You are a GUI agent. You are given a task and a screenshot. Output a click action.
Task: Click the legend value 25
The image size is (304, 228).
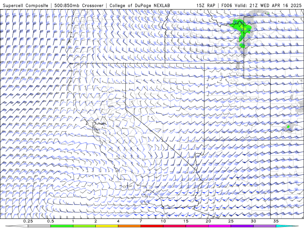click(x=231, y=221)
